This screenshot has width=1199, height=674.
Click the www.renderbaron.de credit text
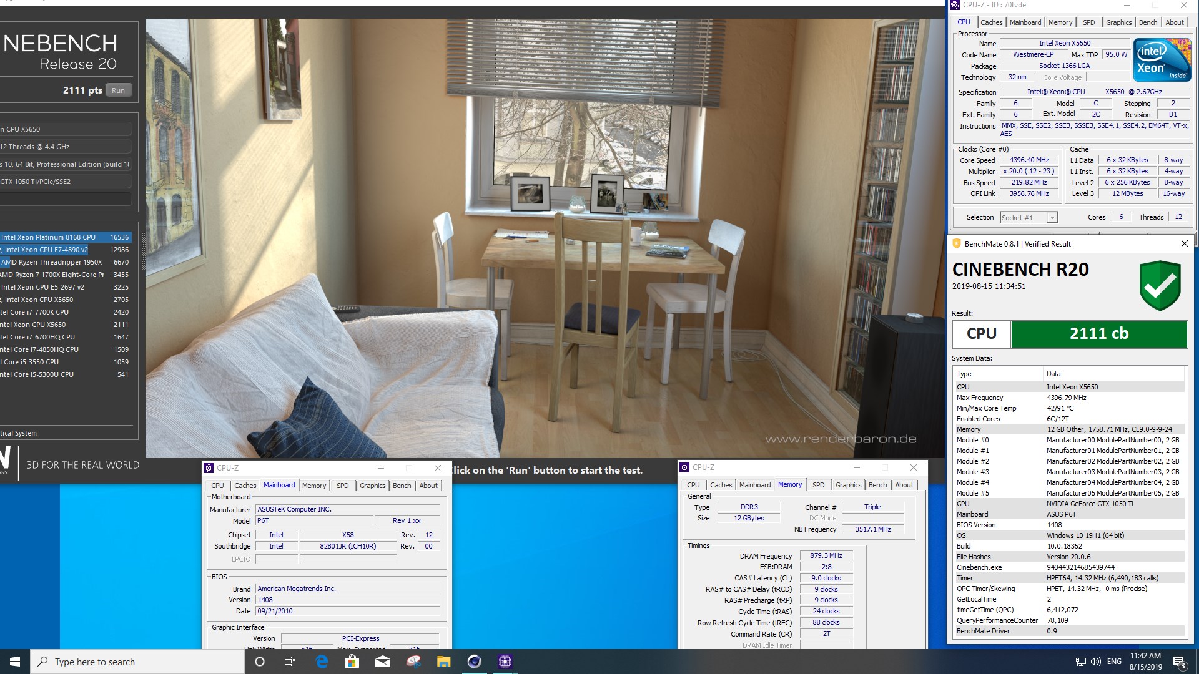tap(841, 439)
